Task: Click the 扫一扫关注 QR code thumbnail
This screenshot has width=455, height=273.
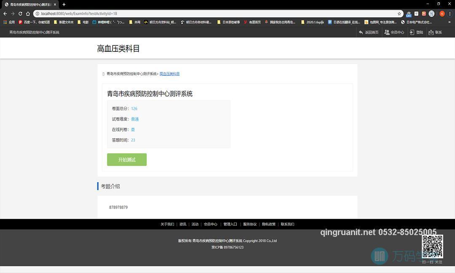Action: coord(432,248)
